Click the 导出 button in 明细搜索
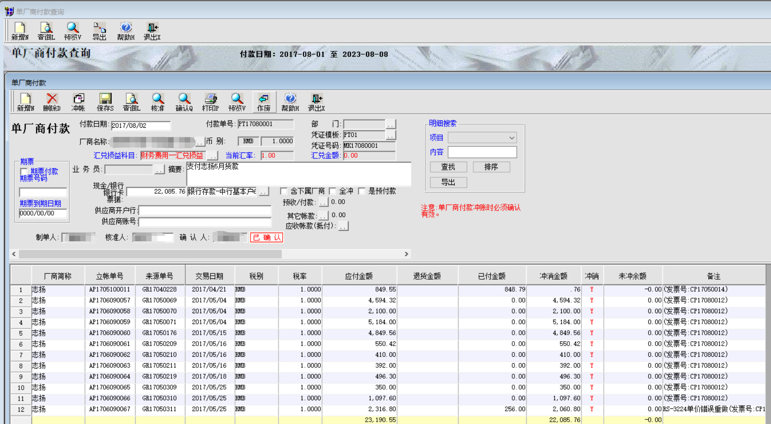Viewport: 771px width, 424px height. (x=448, y=182)
